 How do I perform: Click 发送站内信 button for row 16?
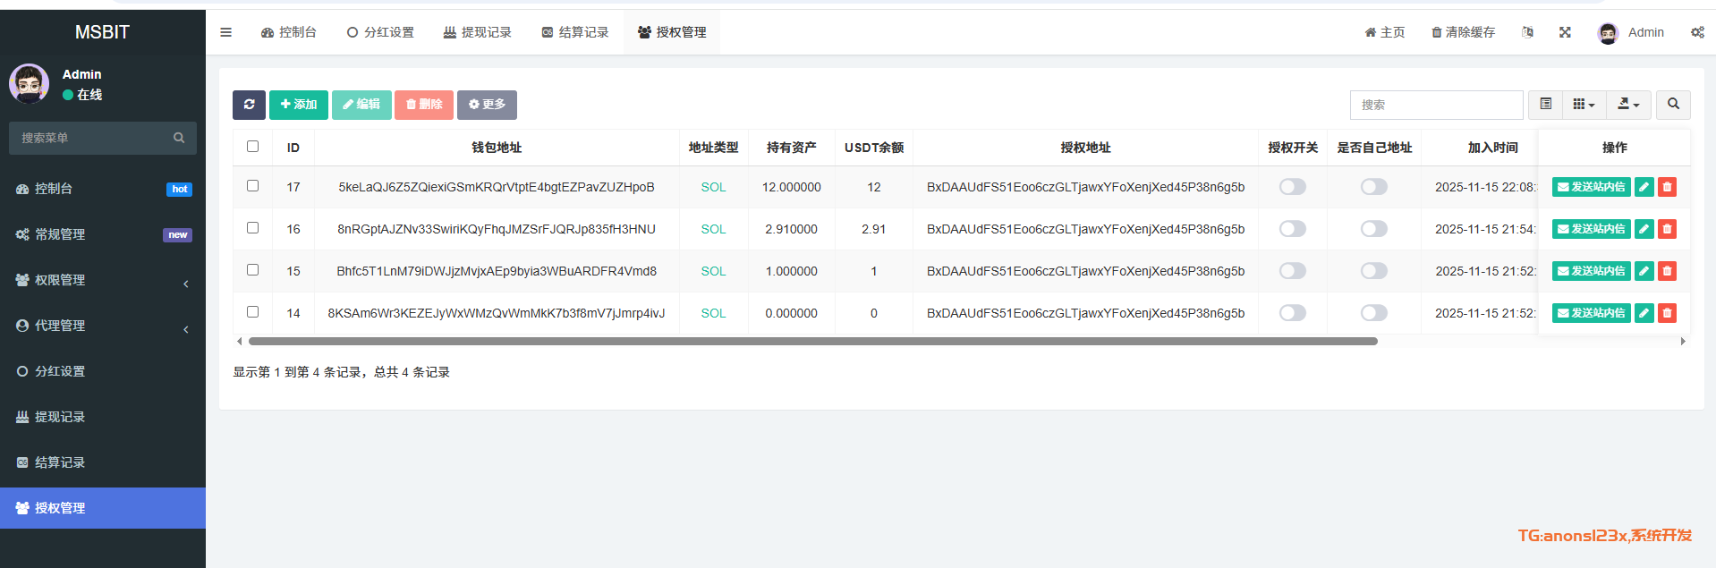coord(1591,229)
